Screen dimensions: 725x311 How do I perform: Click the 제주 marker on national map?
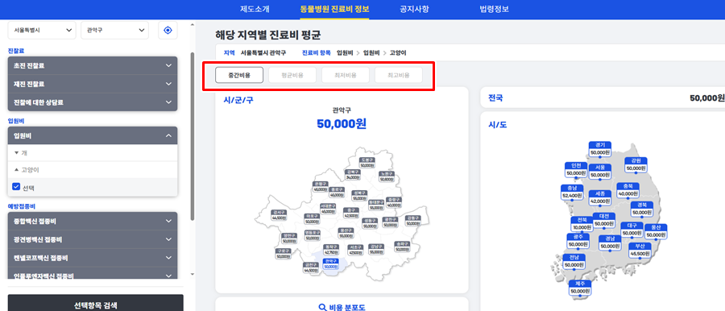tap(580, 288)
